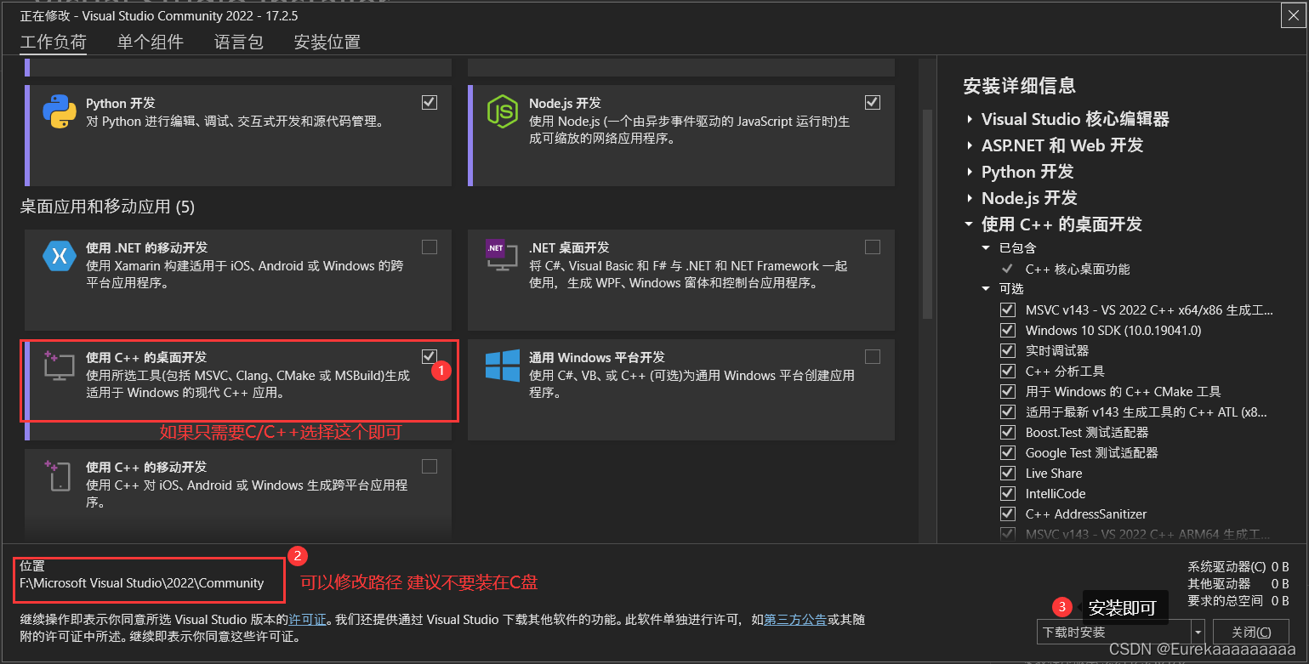
Task: Switch to the 单个组件 tab
Action: coord(150,42)
